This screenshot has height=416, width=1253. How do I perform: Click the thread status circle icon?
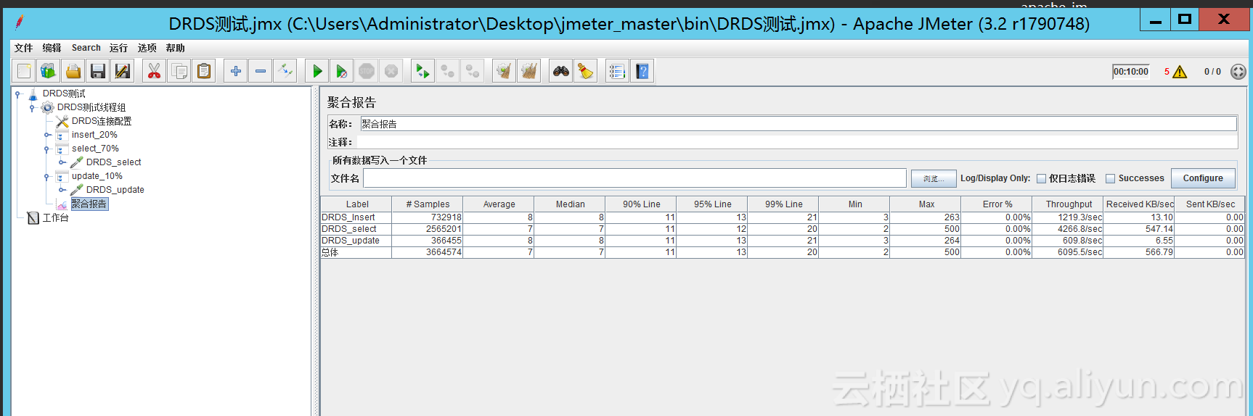click(x=1238, y=72)
